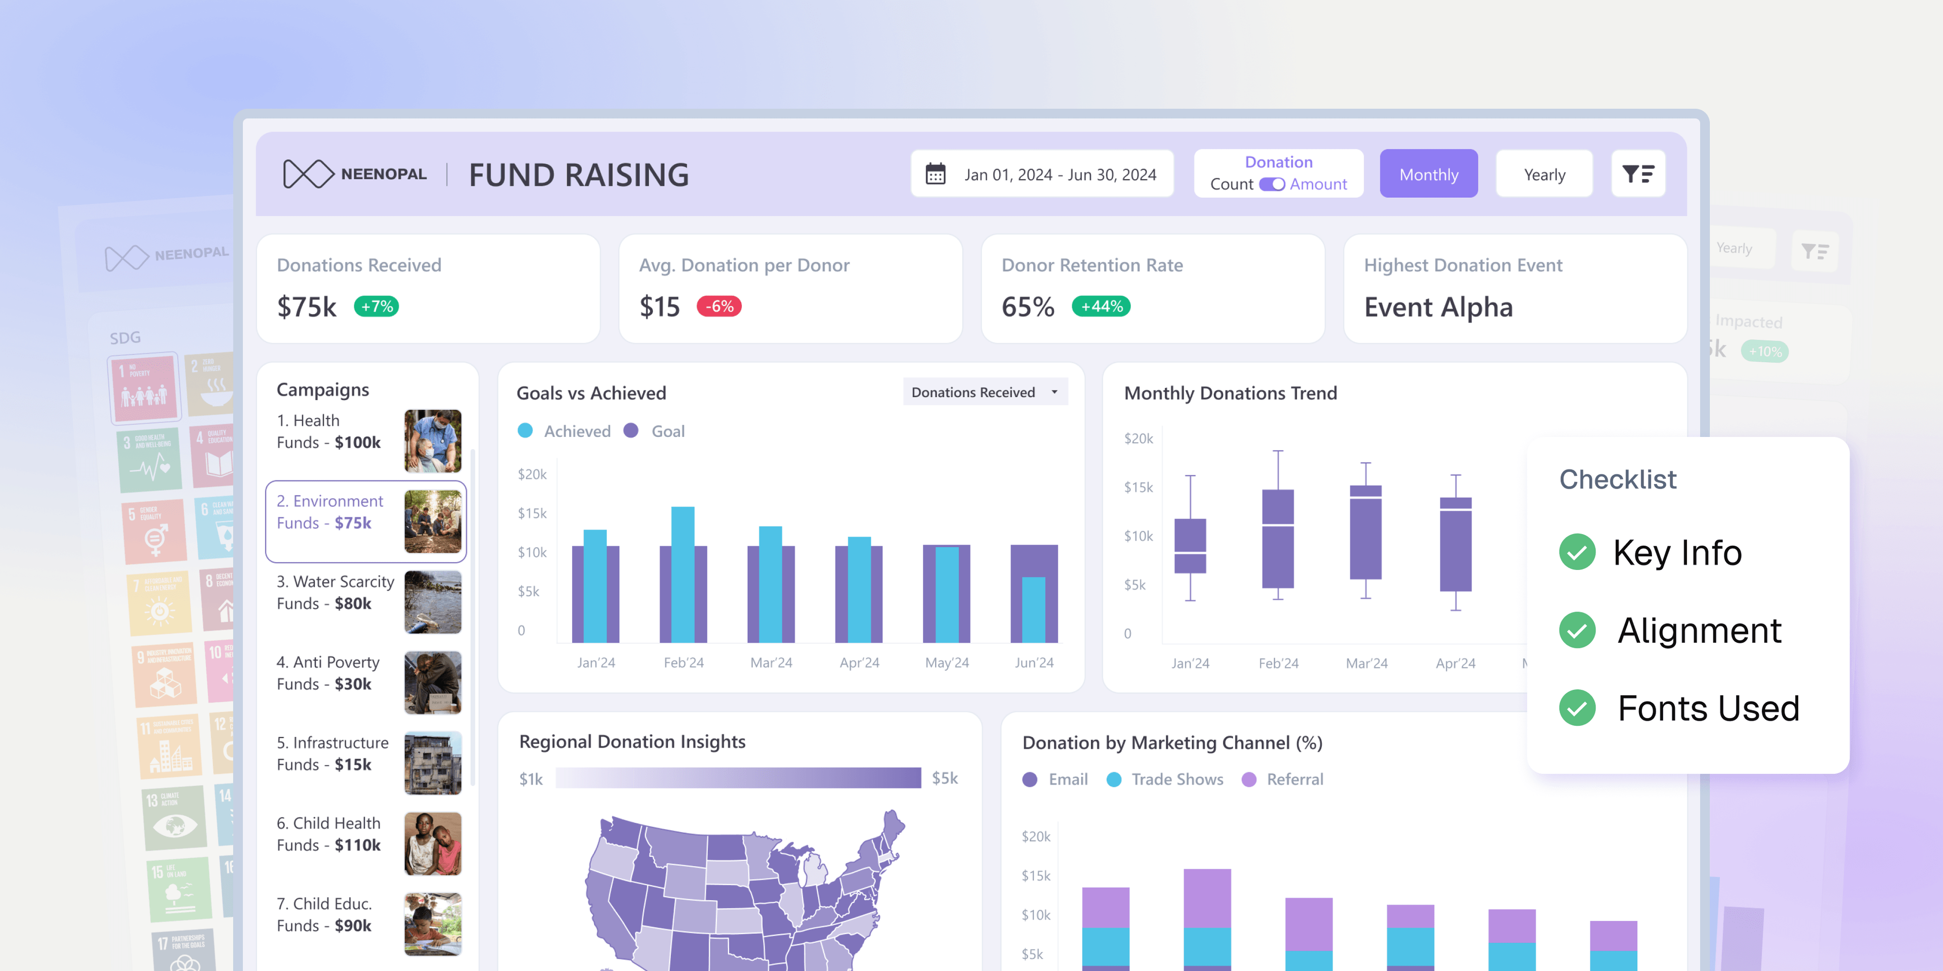Select the Environment Funds $75k campaign

point(366,522)
